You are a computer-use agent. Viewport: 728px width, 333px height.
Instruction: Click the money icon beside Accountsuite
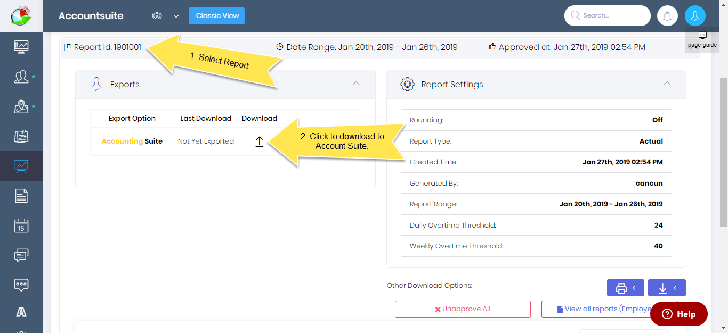[x=157, y=16]
